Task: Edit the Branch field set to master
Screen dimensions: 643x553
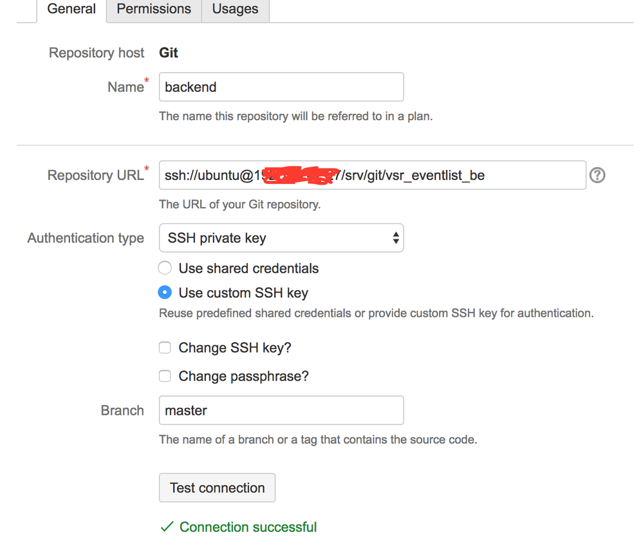Action: pos(281,410)
